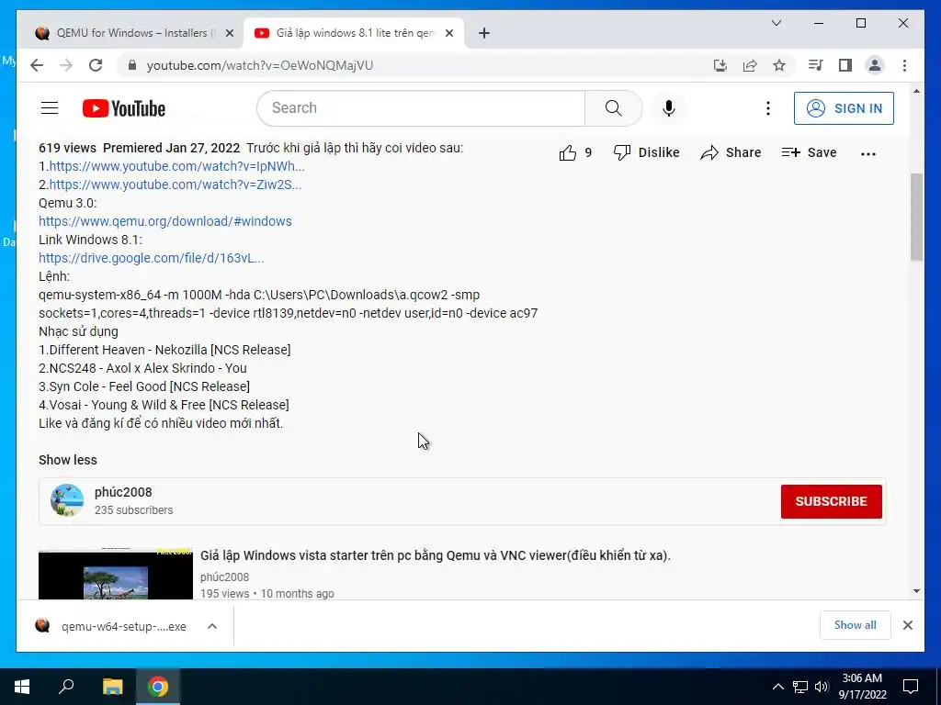Open the phúc2008 channel name

pos(123,492)
